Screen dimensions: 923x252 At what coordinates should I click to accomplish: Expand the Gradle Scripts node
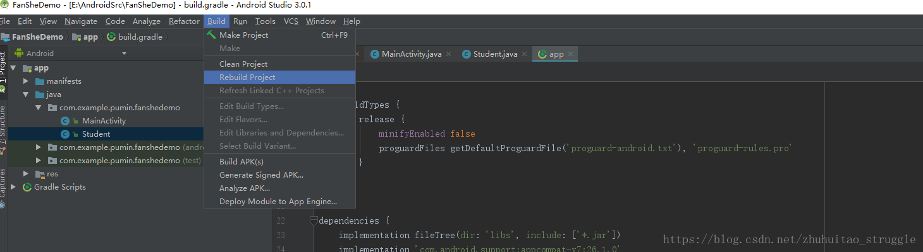(x=13, y=187)
